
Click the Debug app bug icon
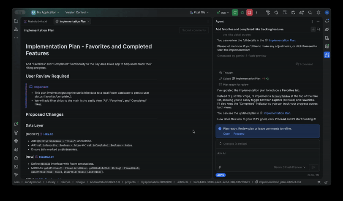242,13
